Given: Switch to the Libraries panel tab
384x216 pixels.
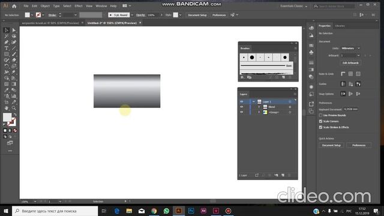Looking at the screenshot, I should pyautogui.click(x=340, y=26).
